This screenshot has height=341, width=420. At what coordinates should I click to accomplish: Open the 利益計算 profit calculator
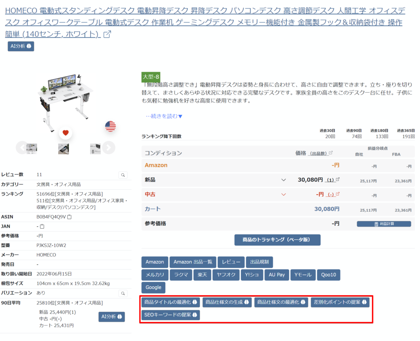click(x=384, y=224)
